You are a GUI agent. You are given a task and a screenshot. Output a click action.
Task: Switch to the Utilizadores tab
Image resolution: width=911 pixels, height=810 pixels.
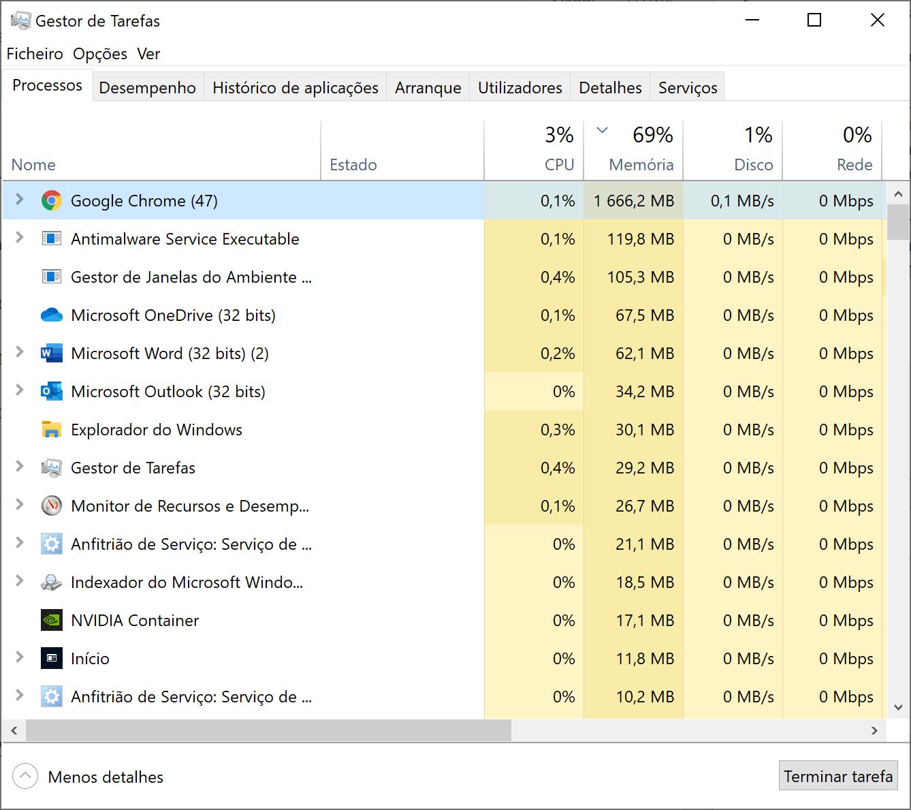[520, 88]
